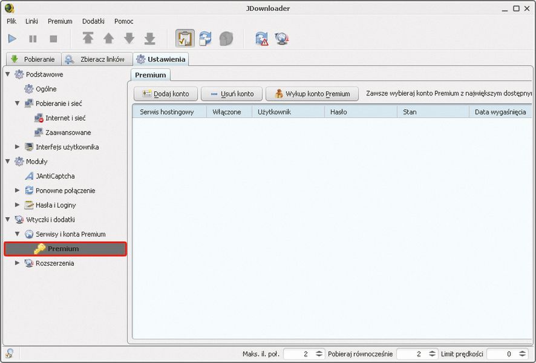Expand the Interfejs użytkownika node
Image resolution: width=536 pixels, height=363 pixels.
point(18,146)
